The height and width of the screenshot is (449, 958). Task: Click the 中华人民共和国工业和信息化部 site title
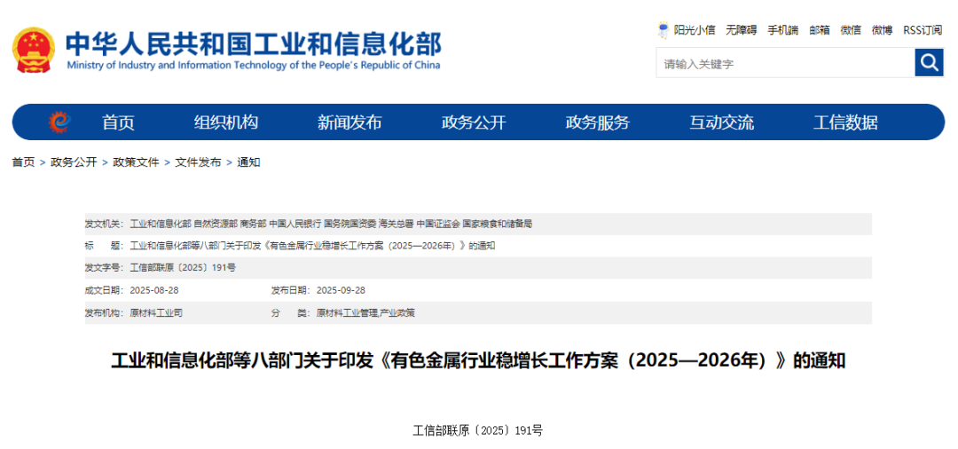point(253,43)
